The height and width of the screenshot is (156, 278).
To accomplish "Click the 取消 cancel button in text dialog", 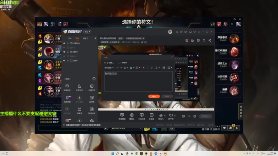I will point(167,96).
